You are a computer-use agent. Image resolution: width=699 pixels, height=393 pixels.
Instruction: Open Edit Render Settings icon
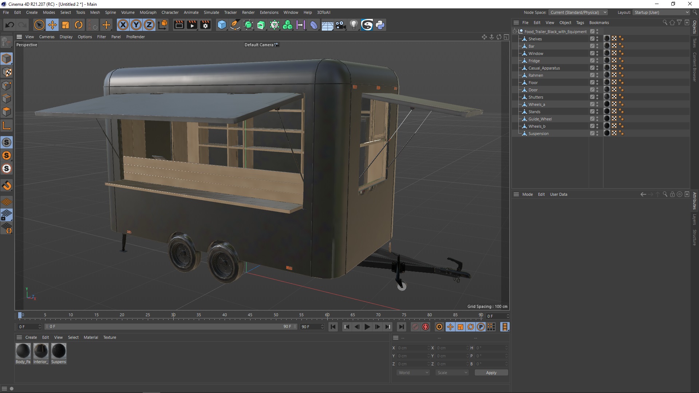tap(206, 25)
